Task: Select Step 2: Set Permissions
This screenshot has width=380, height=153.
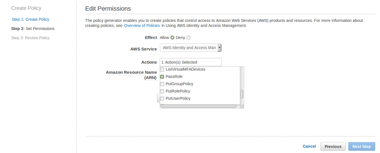Action: click(33, 29)
